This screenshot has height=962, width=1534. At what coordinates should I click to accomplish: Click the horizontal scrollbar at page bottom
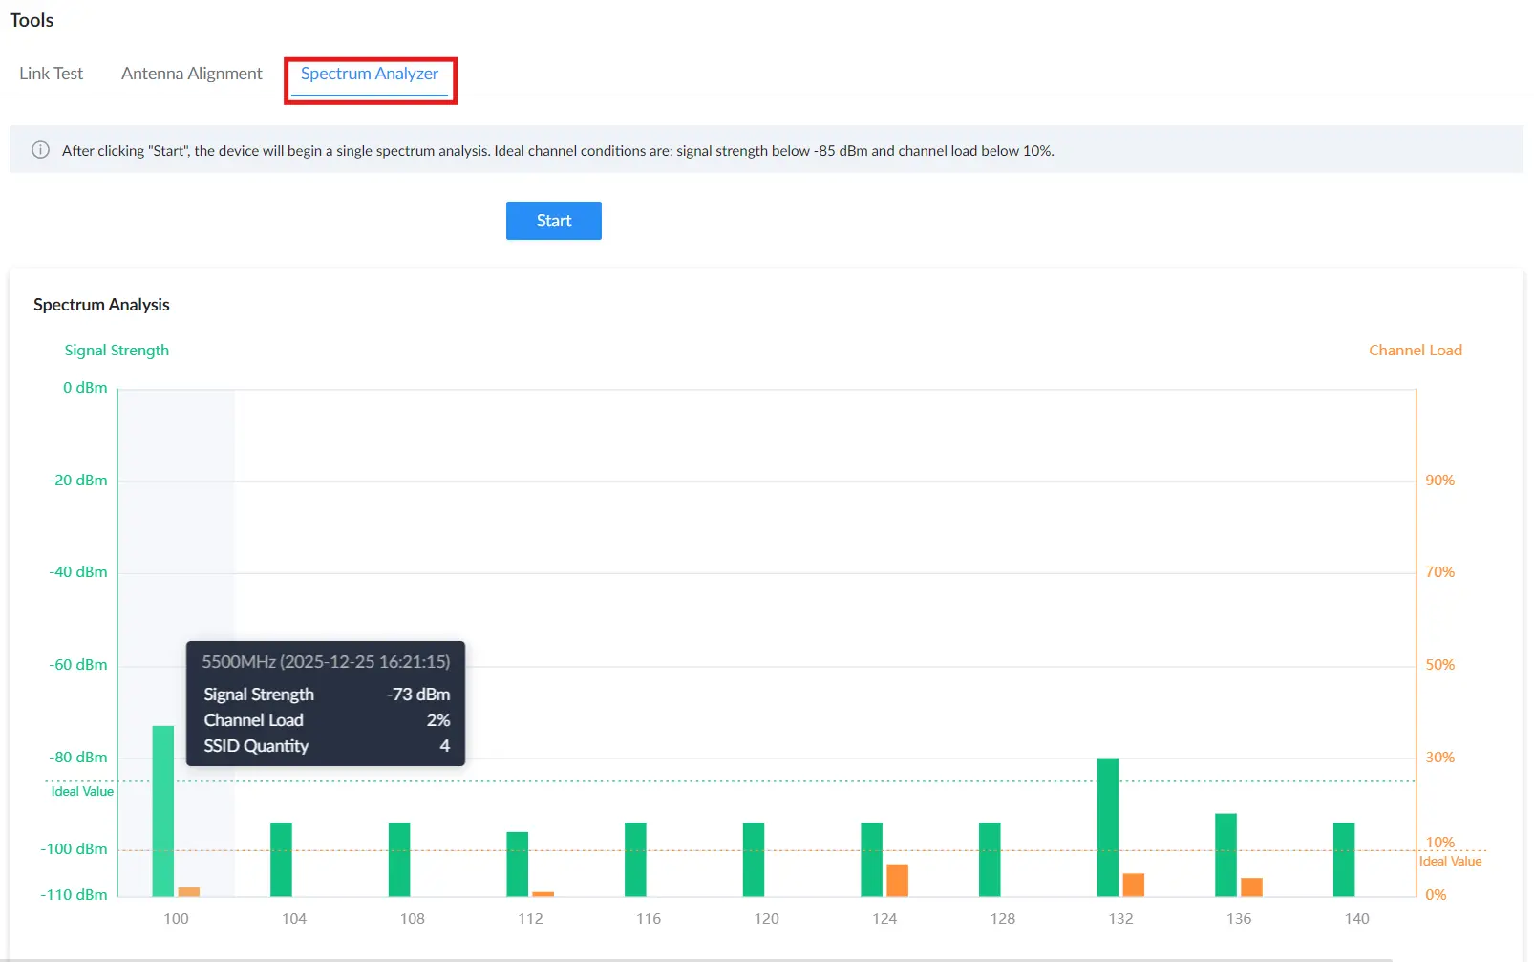tap(697, 959)
